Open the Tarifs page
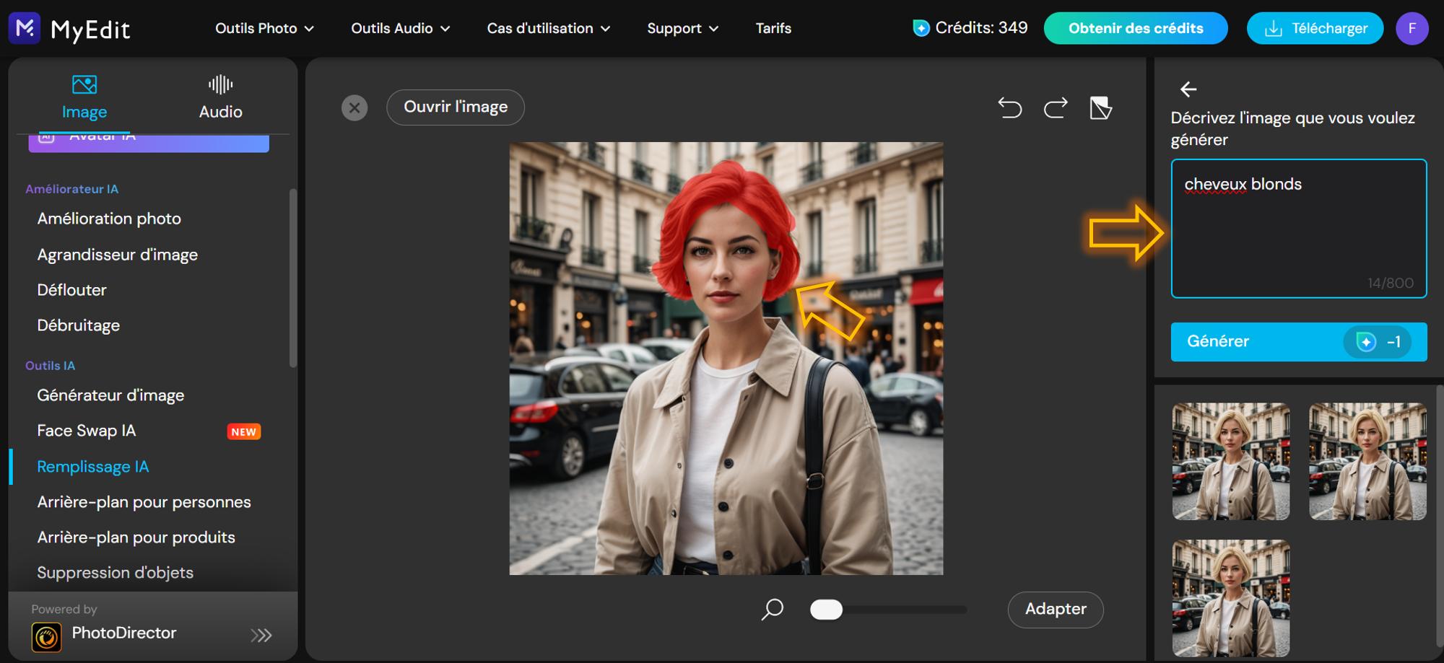 773,28
